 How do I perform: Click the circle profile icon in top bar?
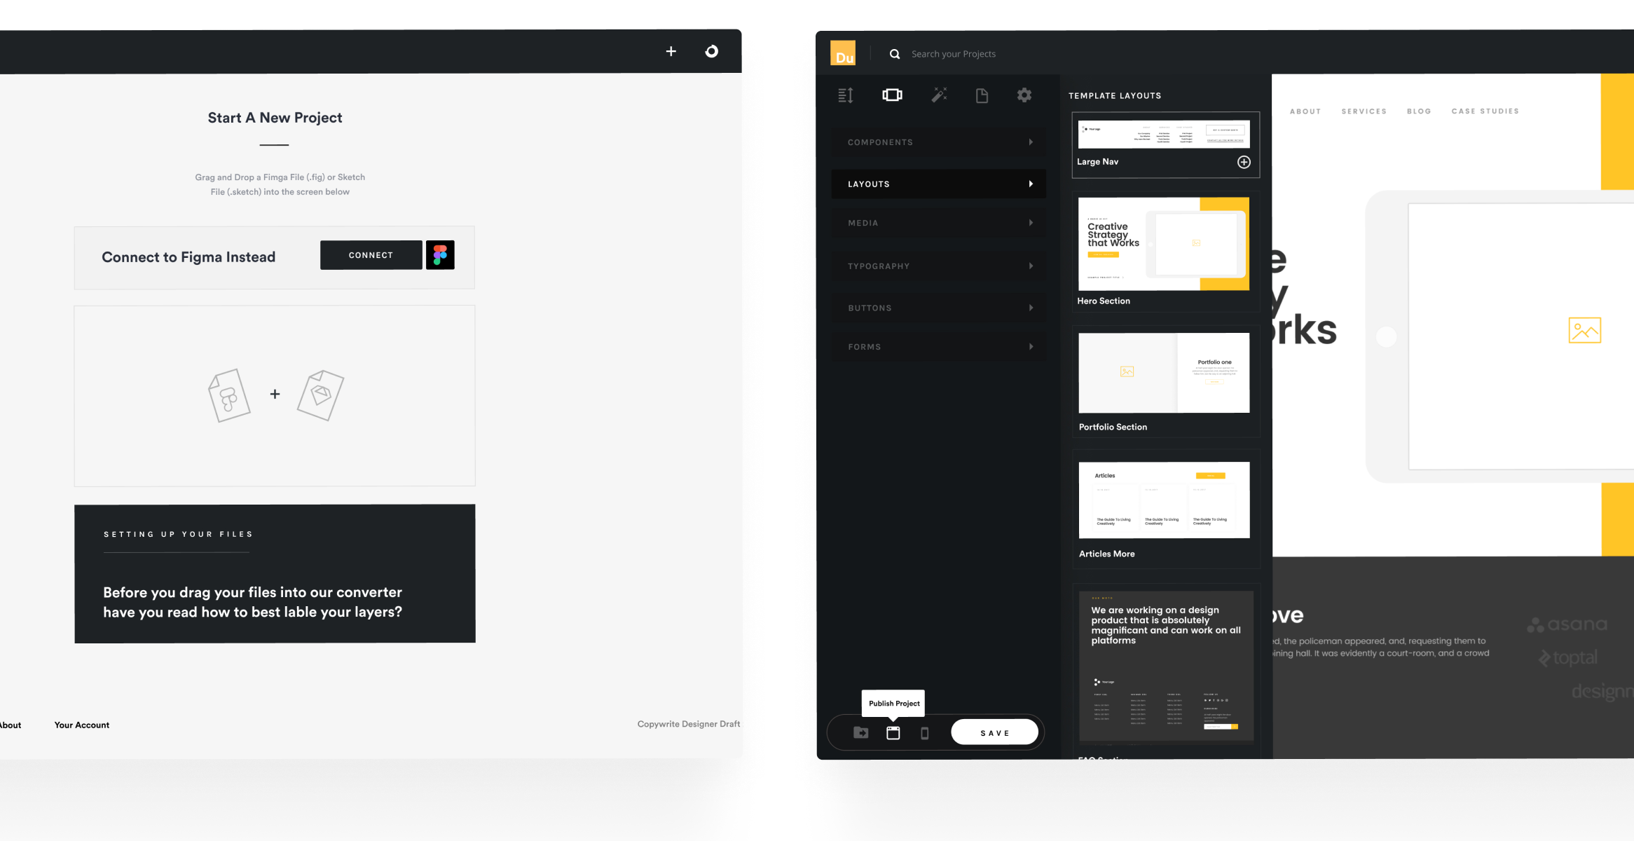coord(711,51)
